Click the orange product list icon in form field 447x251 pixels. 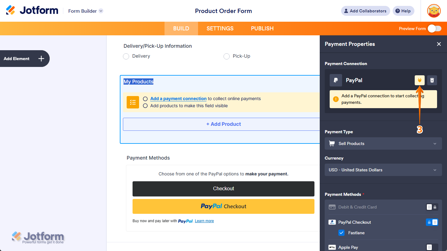pos(133,102)
